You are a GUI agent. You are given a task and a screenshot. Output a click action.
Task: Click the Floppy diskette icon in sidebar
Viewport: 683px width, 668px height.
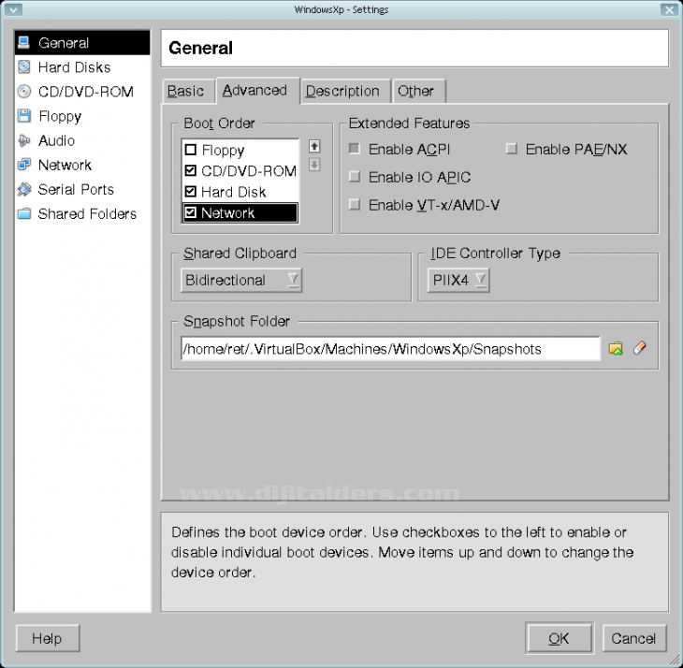click(24, 115)
